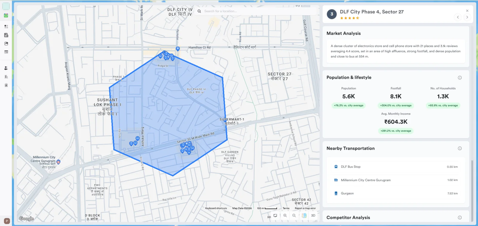The width and height of the screenshot is (478, 226).
Task: Click the SECTOR 27 map label
Action: [x=279, y=74]
